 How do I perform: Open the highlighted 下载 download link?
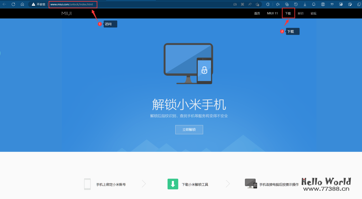click(x=288, y=13)
